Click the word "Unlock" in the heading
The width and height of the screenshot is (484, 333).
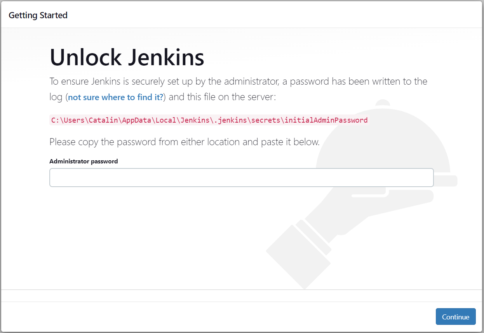click(x=86, y=57)
